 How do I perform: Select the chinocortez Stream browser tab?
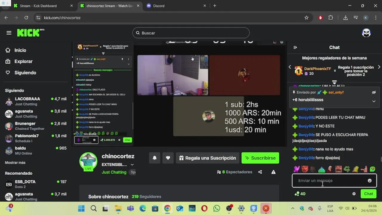[x=110, y=6]
